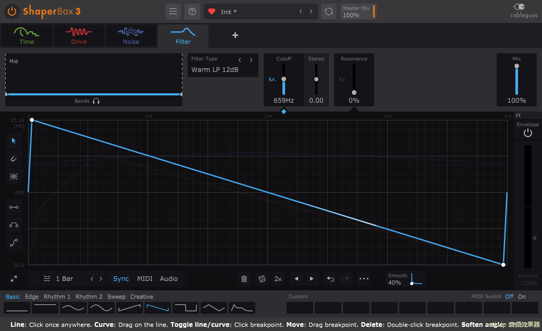Click the first Custom wave slot
542x331 pixels.
tap(300, 308)
